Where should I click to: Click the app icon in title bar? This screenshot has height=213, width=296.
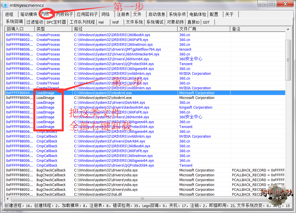5,5
